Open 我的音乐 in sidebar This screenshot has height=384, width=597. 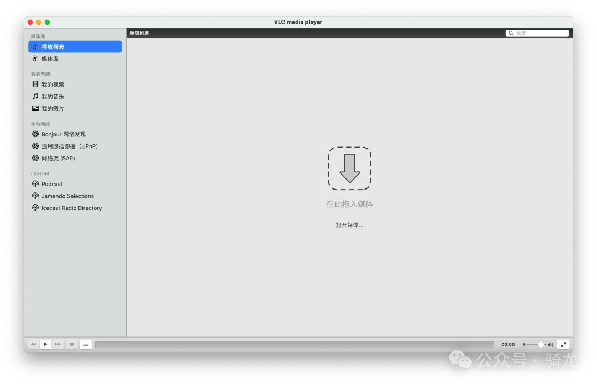coord(75,96)
